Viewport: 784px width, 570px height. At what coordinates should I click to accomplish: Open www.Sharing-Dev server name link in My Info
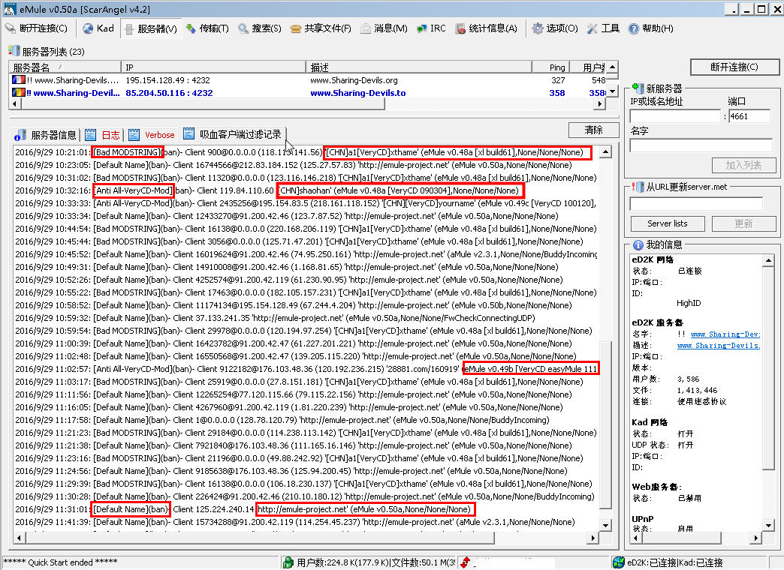725,334
